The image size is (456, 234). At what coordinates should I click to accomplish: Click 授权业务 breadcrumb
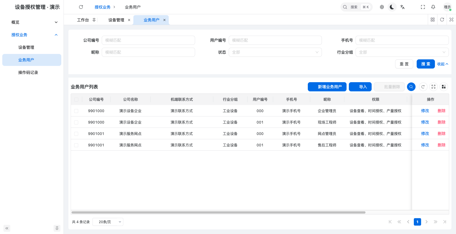(x=103, y=7)
